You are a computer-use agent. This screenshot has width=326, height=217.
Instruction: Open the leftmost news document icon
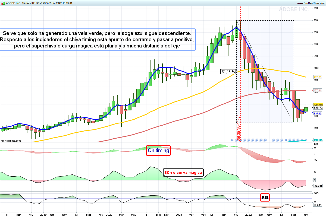(232, 140)
